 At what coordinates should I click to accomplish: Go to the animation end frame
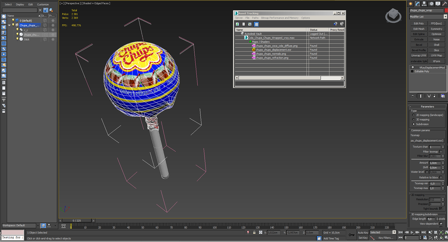424,232
